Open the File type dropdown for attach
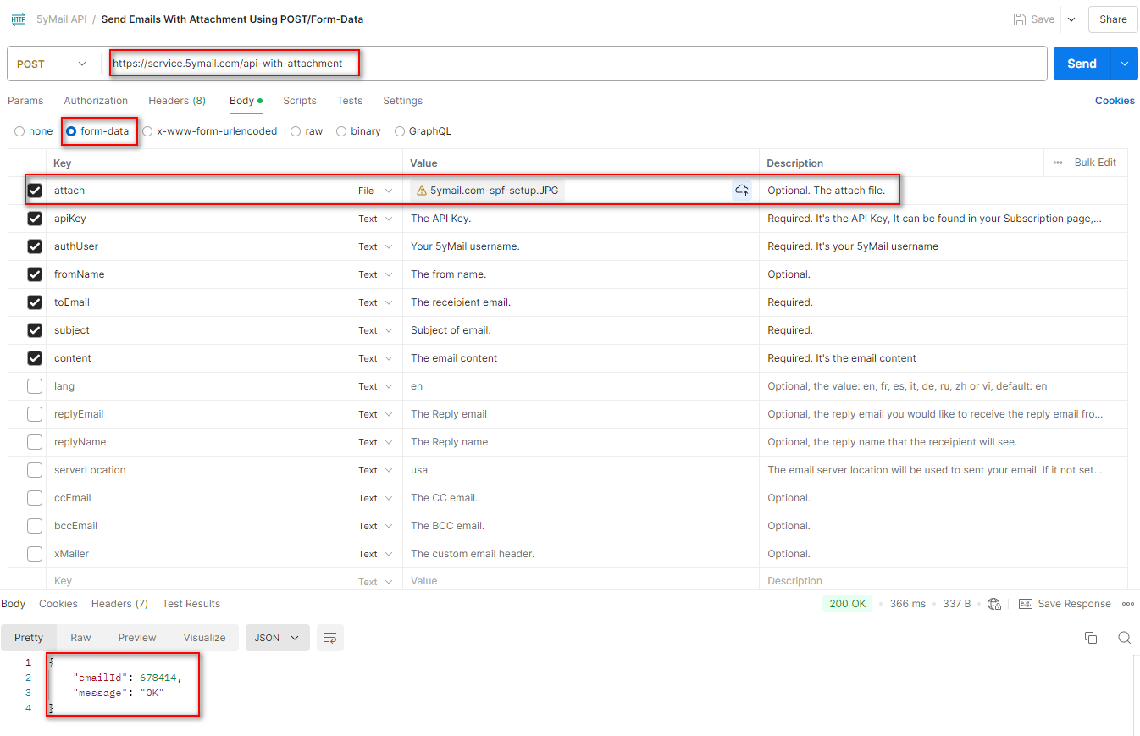1140x736 pixels. pyautogui.click(x=375, y=191)
